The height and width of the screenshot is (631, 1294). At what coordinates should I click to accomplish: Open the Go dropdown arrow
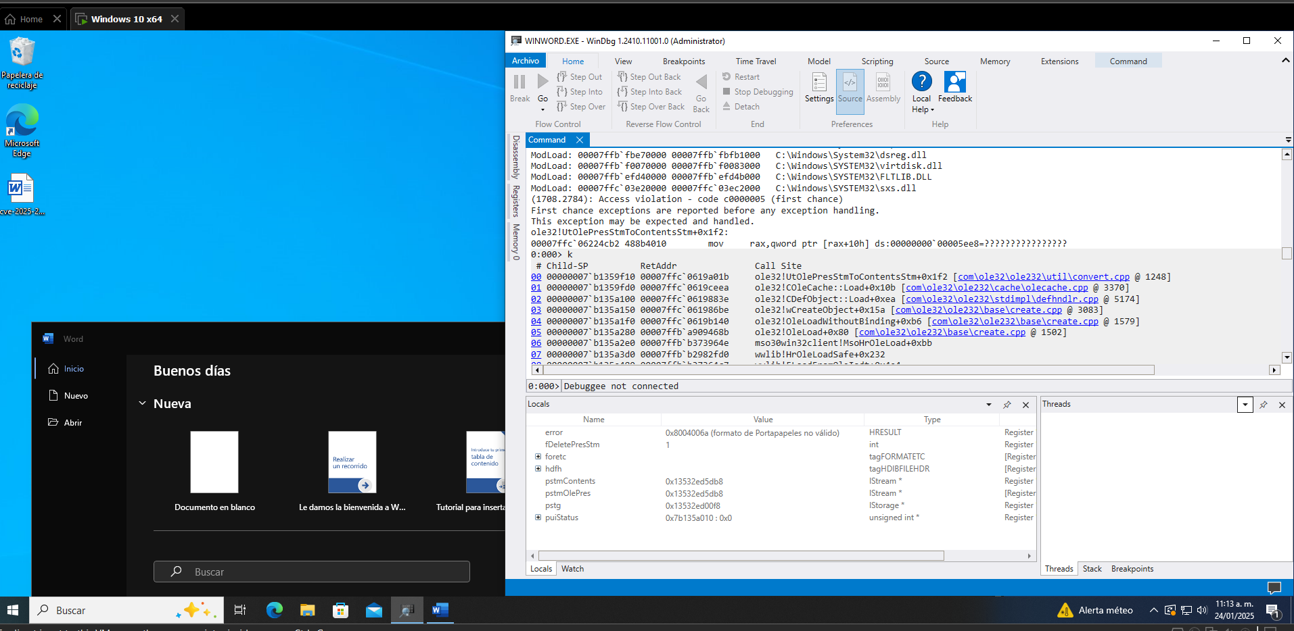coord(542,109)
